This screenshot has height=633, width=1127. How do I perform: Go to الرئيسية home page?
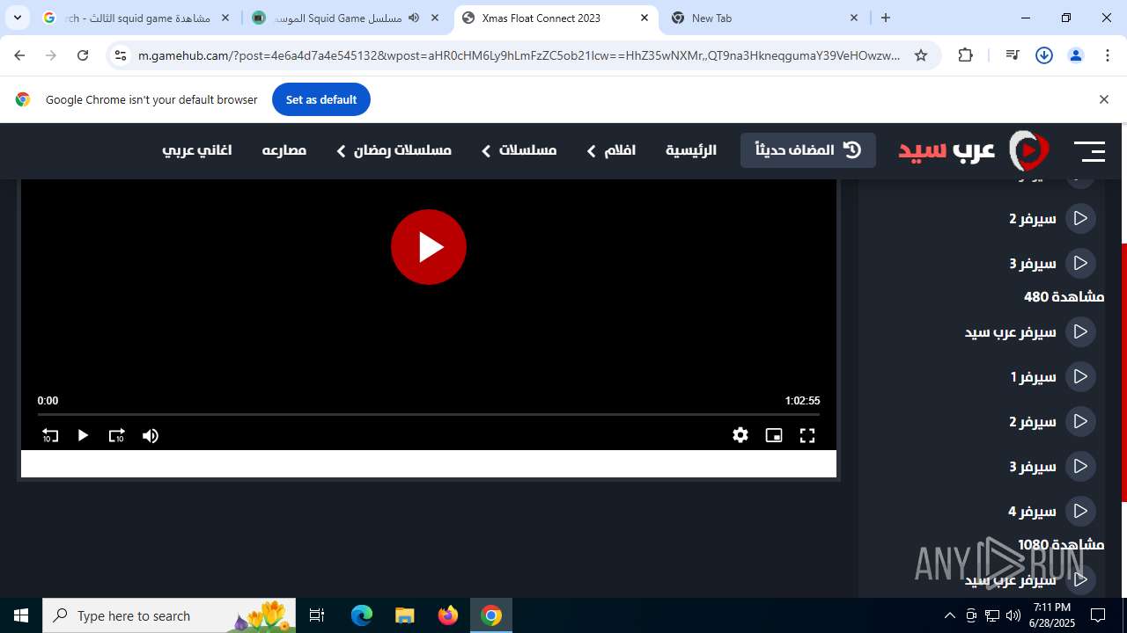[691, 150]
